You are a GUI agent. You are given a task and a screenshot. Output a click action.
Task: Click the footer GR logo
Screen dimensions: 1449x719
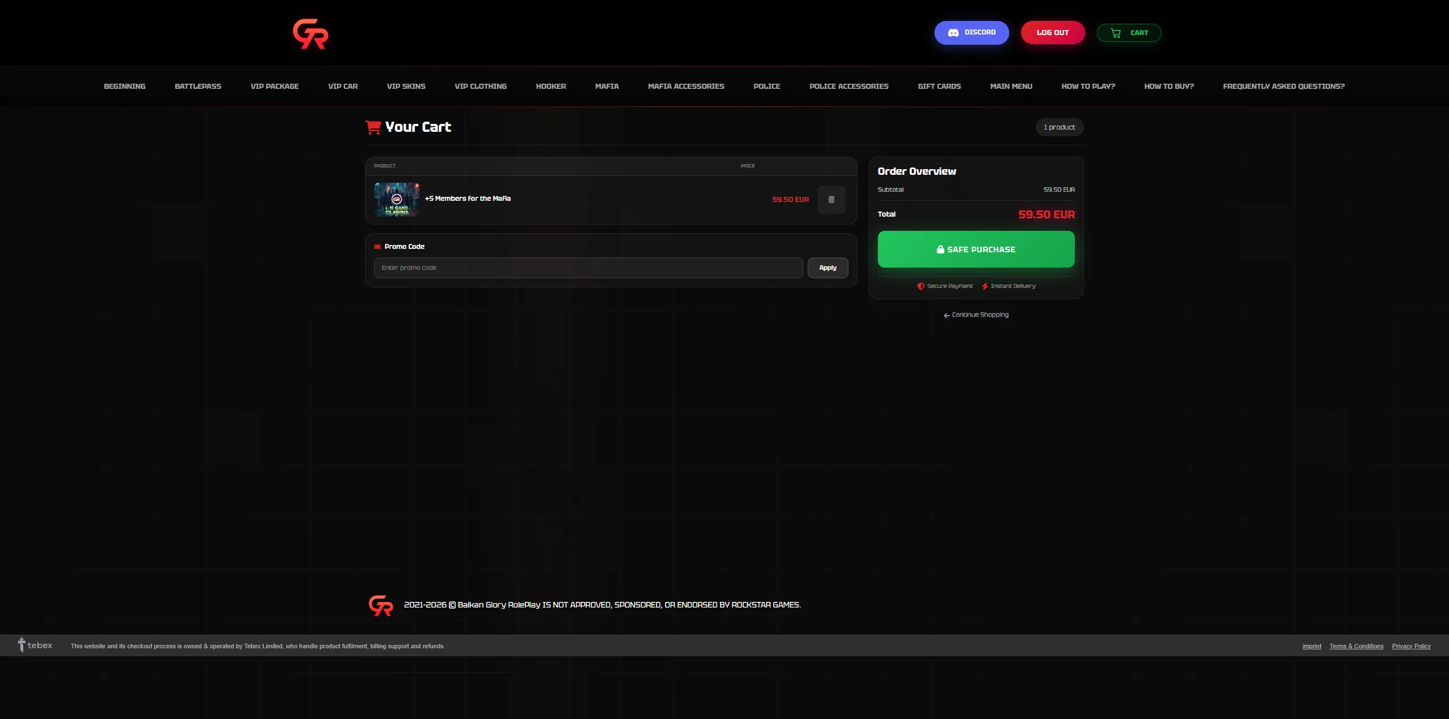coord(380,605)
